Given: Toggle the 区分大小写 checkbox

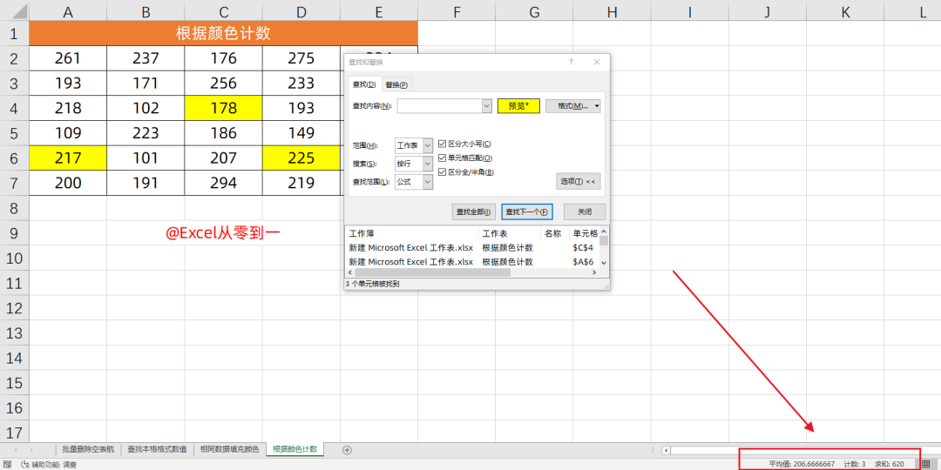Looking at the screenshot, I should [443, 144].
